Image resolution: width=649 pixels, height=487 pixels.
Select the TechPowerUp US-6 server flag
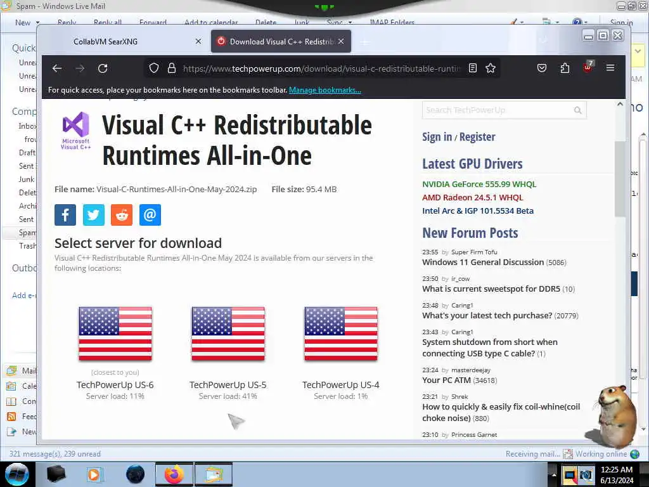point(115,334)
